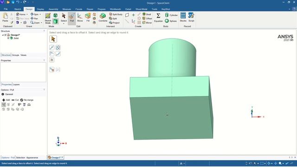Viewport: 297px width, 167px height.
Task: Switch to Sketch Mode
Action: coord(48,18)
